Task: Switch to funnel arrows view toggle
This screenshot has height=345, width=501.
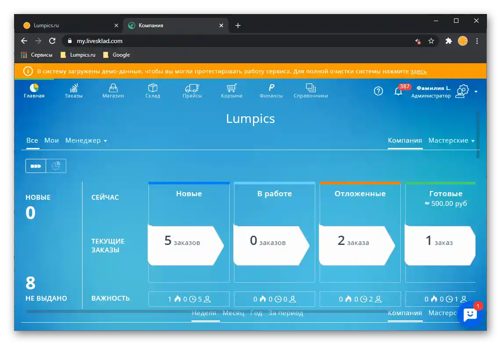Action: coord(36,166)
